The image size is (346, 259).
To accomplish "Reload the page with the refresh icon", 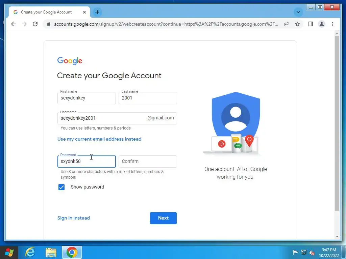I will pyautogui.click(x=35, y=24).
